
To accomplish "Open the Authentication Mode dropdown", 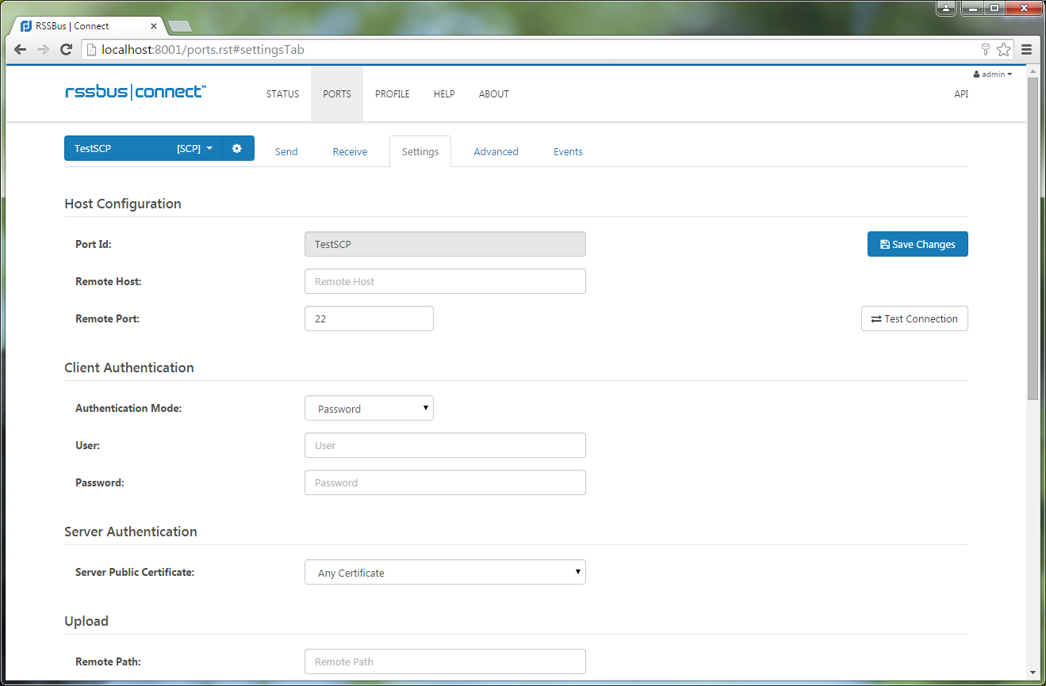I will pos(369,409).
